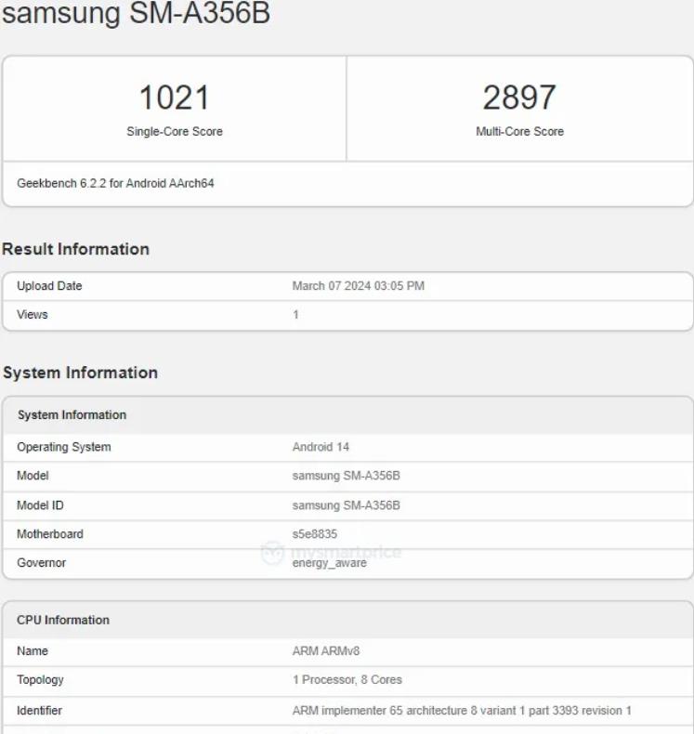694x734 pixels.
Task: Select the ARM implementer identifier string
Action: coord(462,711)
